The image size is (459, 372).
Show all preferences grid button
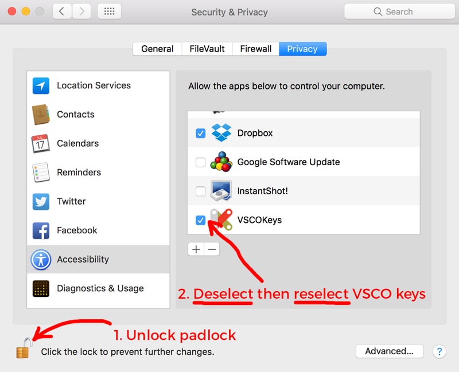click(x=109, y=11)
